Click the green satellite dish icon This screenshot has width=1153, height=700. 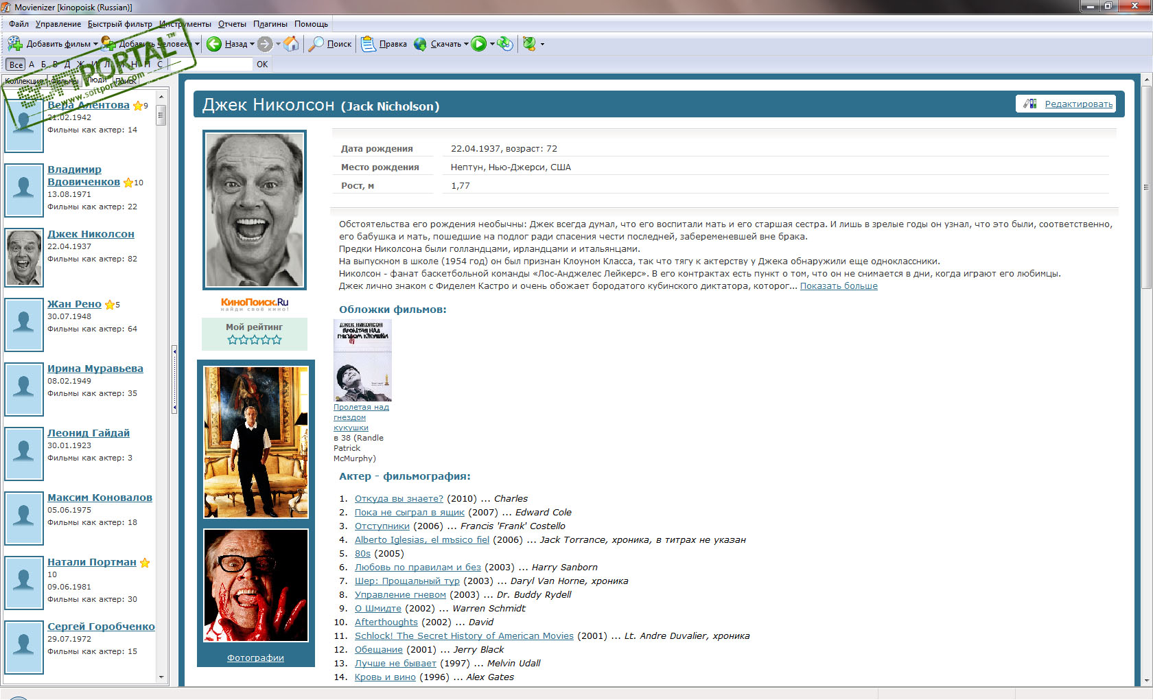[529, 44]
